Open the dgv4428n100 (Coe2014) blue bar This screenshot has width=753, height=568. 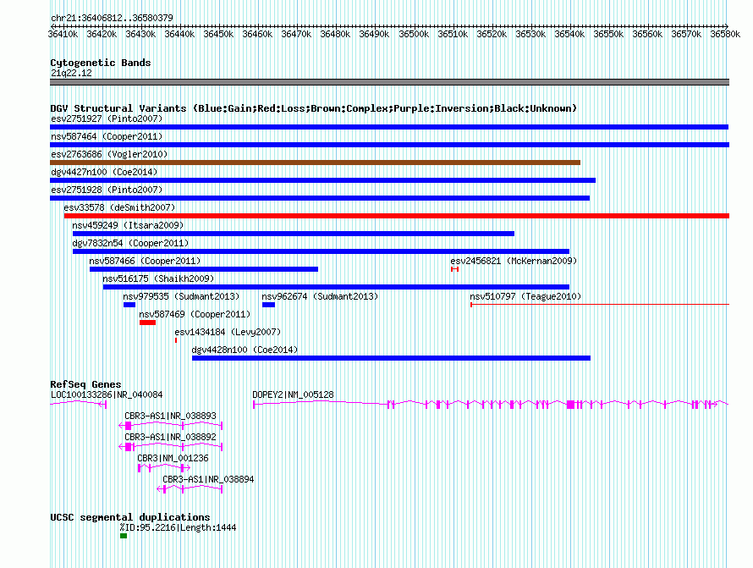[x=392, y=358]
